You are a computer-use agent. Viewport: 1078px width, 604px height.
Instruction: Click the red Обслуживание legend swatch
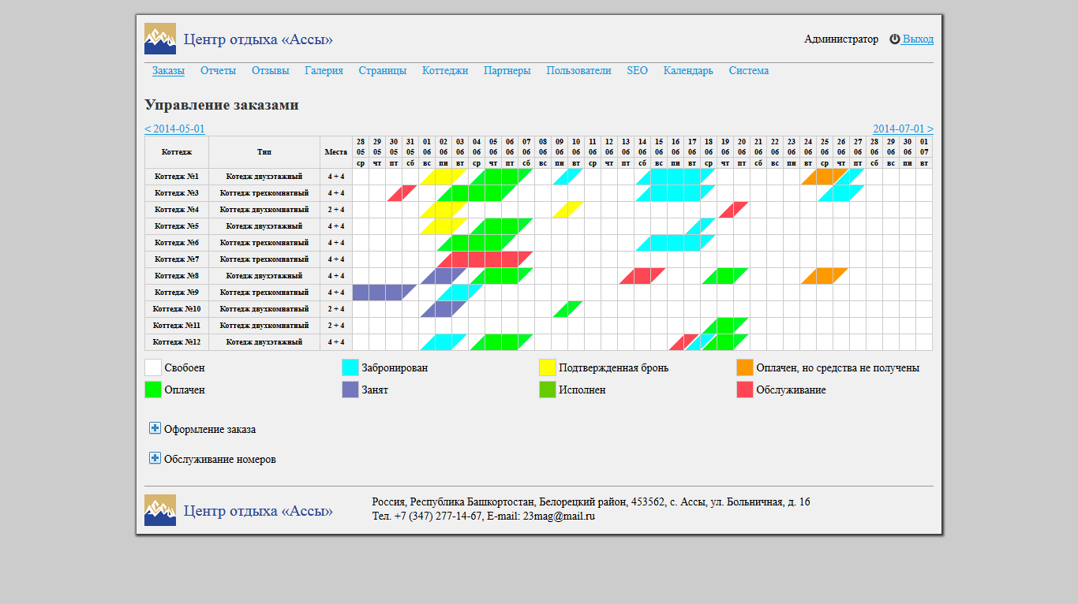click(745, 390)
